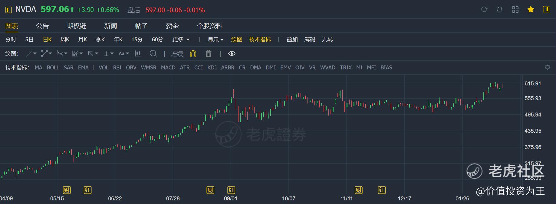This screenshot has width=556, height=204.
Task: Toggle the 技术指标 indicator bar
Action: pyautogui.click(x=260, y=40)
